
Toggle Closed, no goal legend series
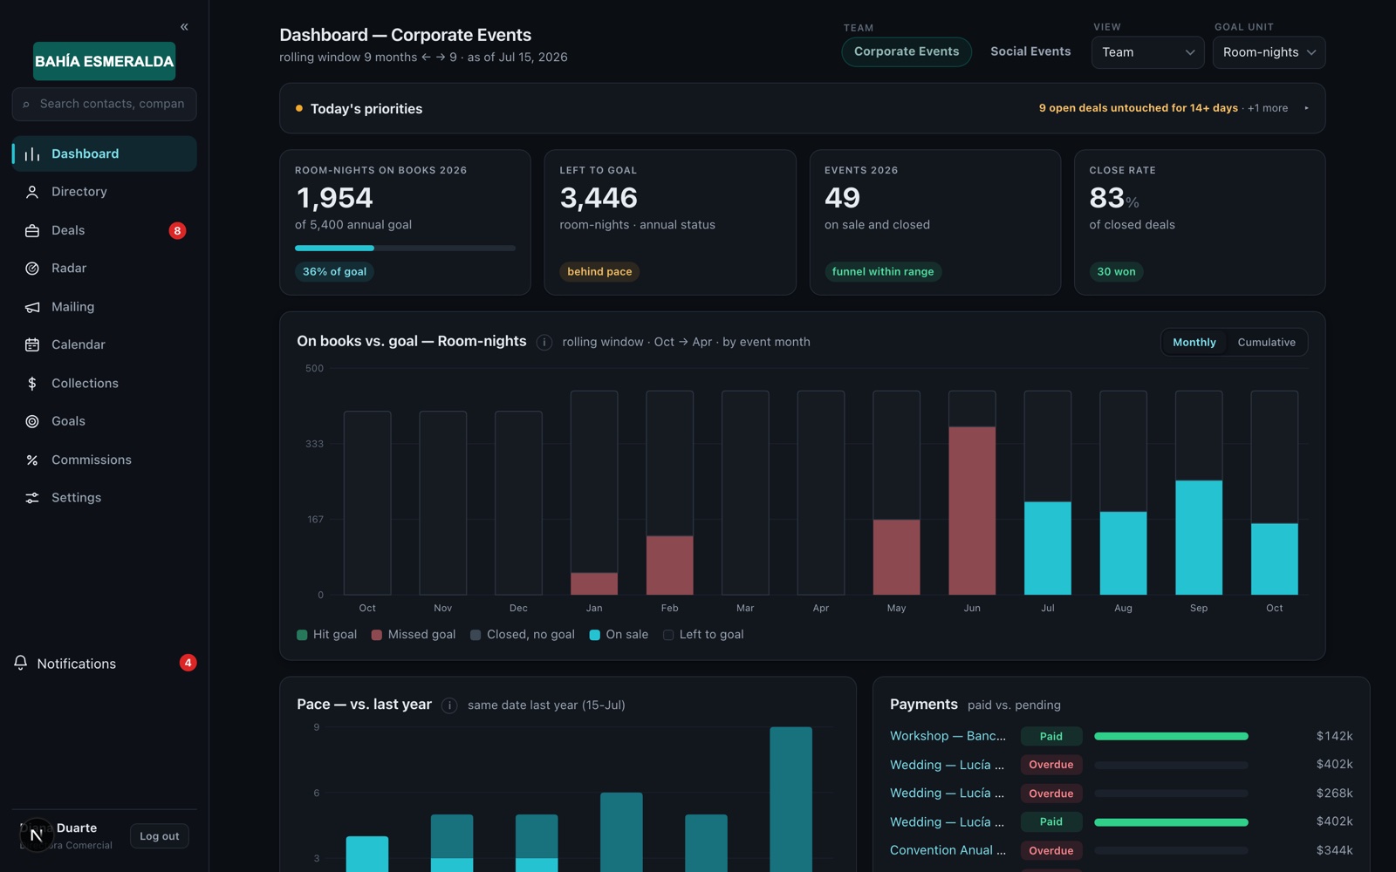523,635
